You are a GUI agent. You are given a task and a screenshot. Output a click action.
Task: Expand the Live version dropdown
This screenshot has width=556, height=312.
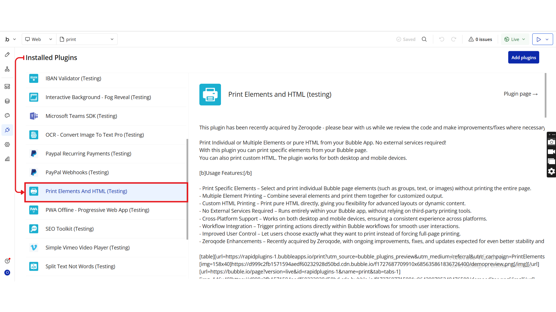pos(515,39)
